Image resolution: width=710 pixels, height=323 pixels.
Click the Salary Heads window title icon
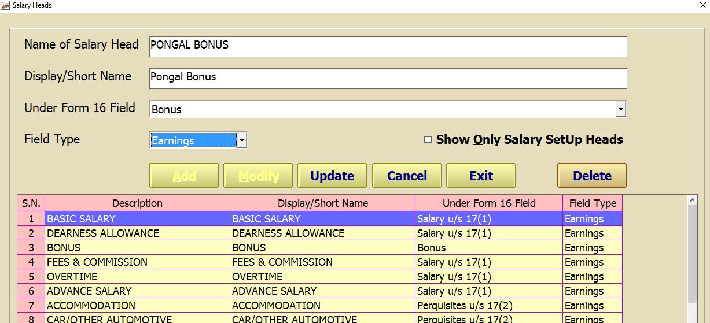(x=6, y=5)
